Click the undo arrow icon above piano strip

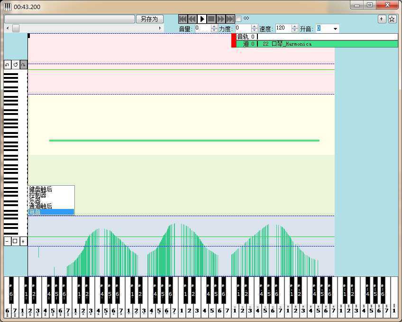(8, 65)
